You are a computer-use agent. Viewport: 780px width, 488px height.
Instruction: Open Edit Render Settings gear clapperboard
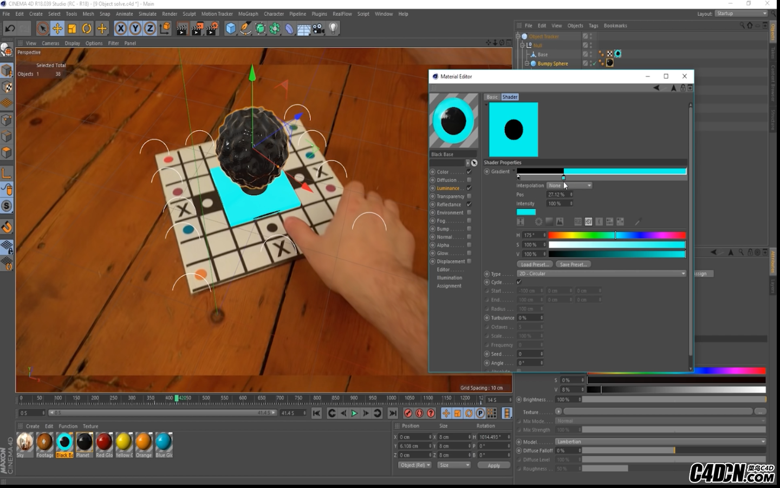click(212, 29)
